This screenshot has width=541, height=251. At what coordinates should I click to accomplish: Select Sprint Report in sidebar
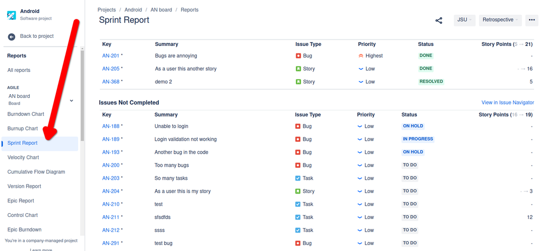pyautogui.click(x=40, y=143)
